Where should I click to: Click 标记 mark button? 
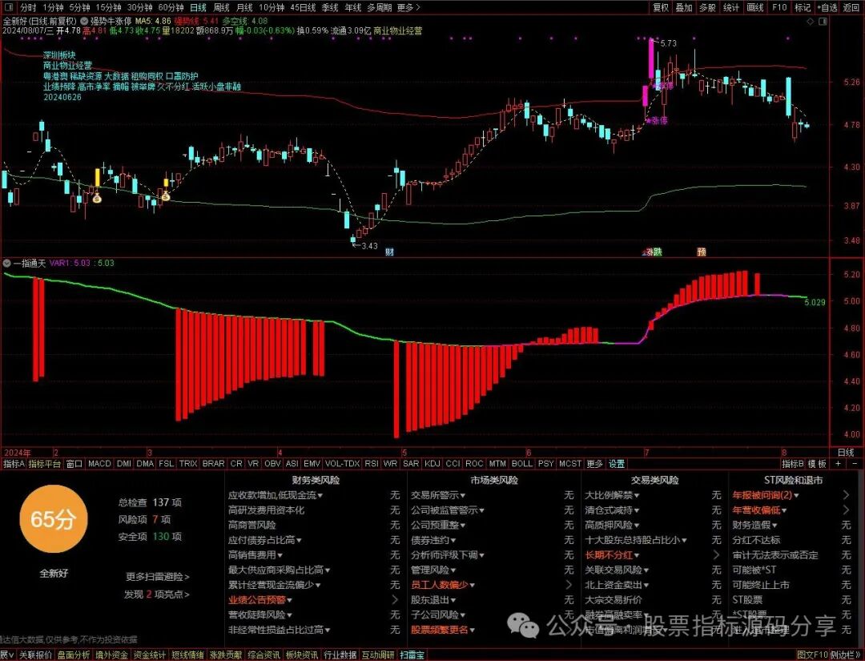click(x=802, y=7)
